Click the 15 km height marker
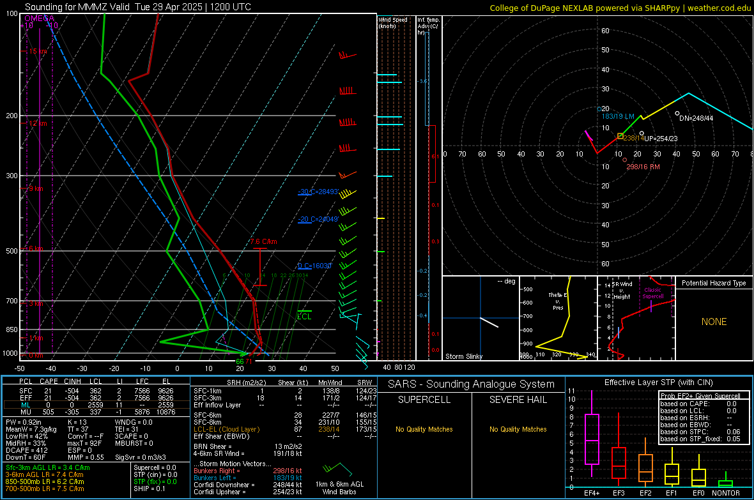 coord(38,51)
